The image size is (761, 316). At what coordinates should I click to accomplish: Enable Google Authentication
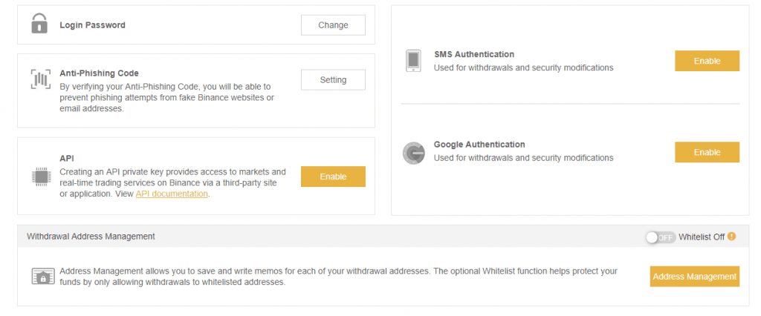coord(707,152)
